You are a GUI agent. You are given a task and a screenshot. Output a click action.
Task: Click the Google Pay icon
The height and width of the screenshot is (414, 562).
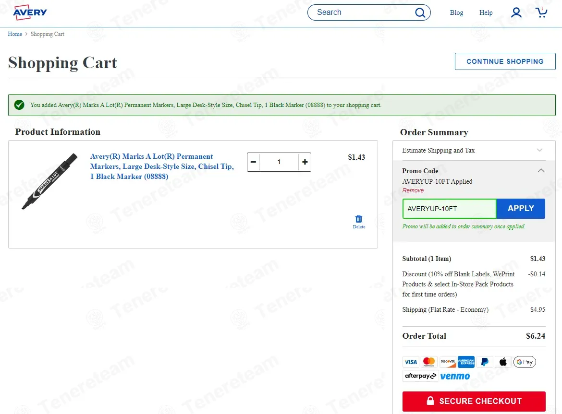pos(525,362)
